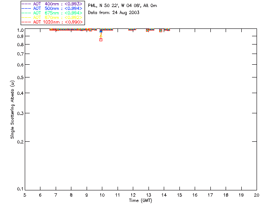Image resolution: width=264 pixels, height=211 pixels.
Task: Select the AOT 400nm legend entry
Action: click(x=52, y=4)
